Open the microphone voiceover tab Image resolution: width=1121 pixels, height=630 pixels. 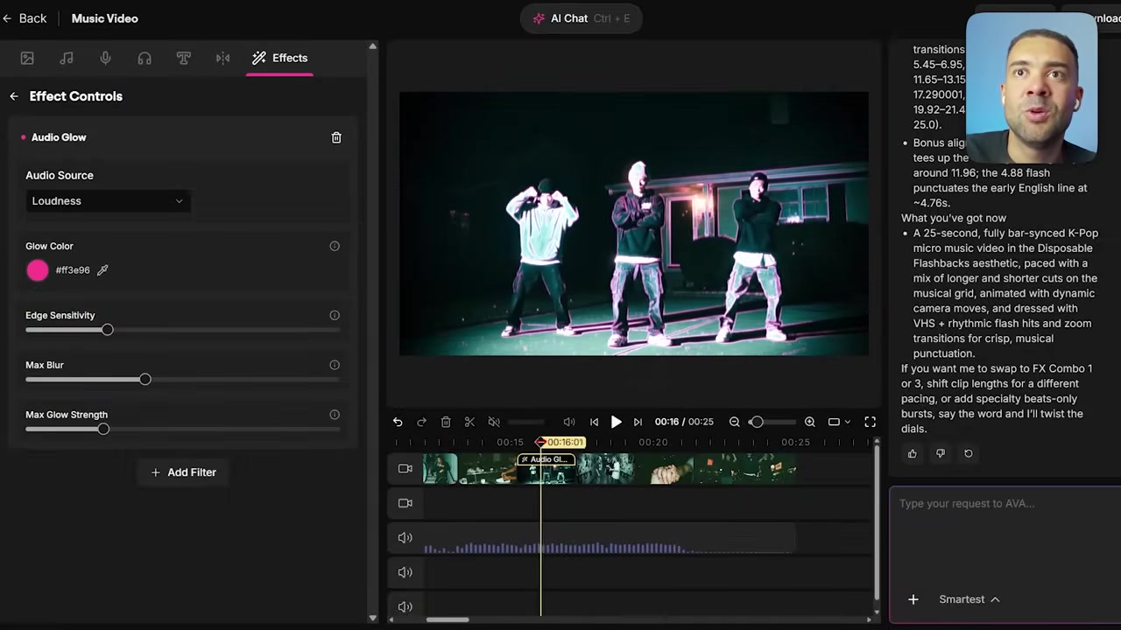coord(105,58)
